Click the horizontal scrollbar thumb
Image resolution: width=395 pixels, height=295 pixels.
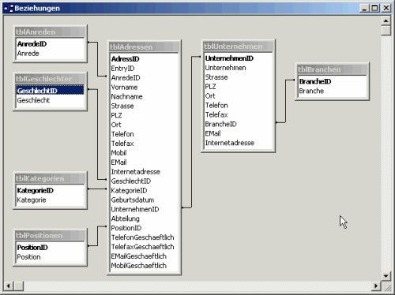point(18,286)
